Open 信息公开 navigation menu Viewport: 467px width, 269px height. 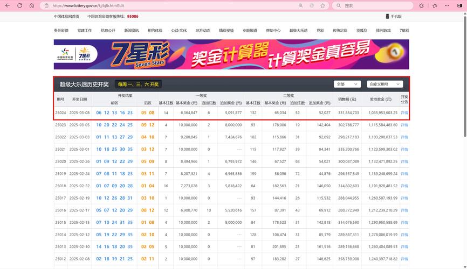point(108,30)
